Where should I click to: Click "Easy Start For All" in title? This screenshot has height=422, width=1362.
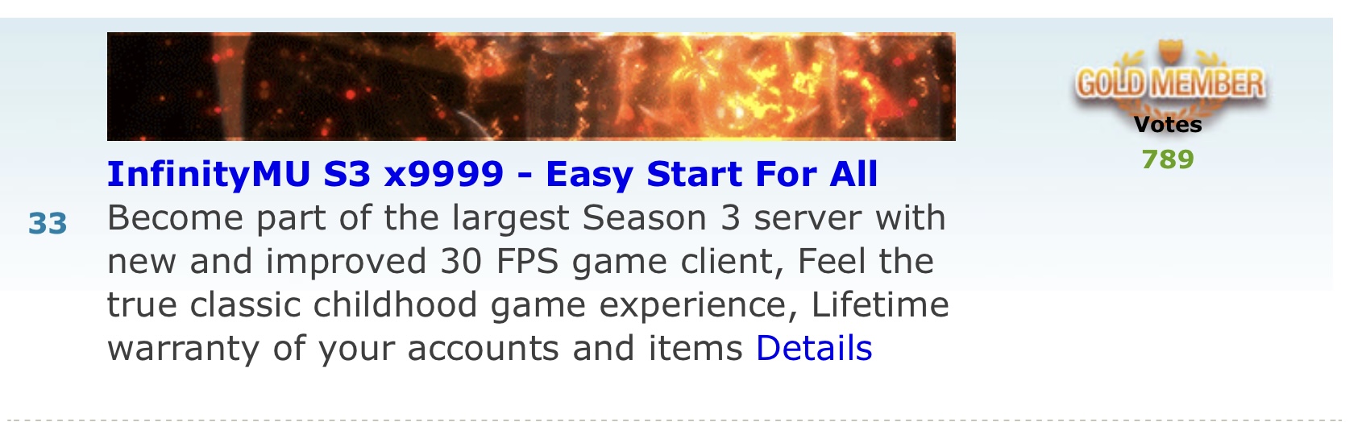(x=712, y=174)
